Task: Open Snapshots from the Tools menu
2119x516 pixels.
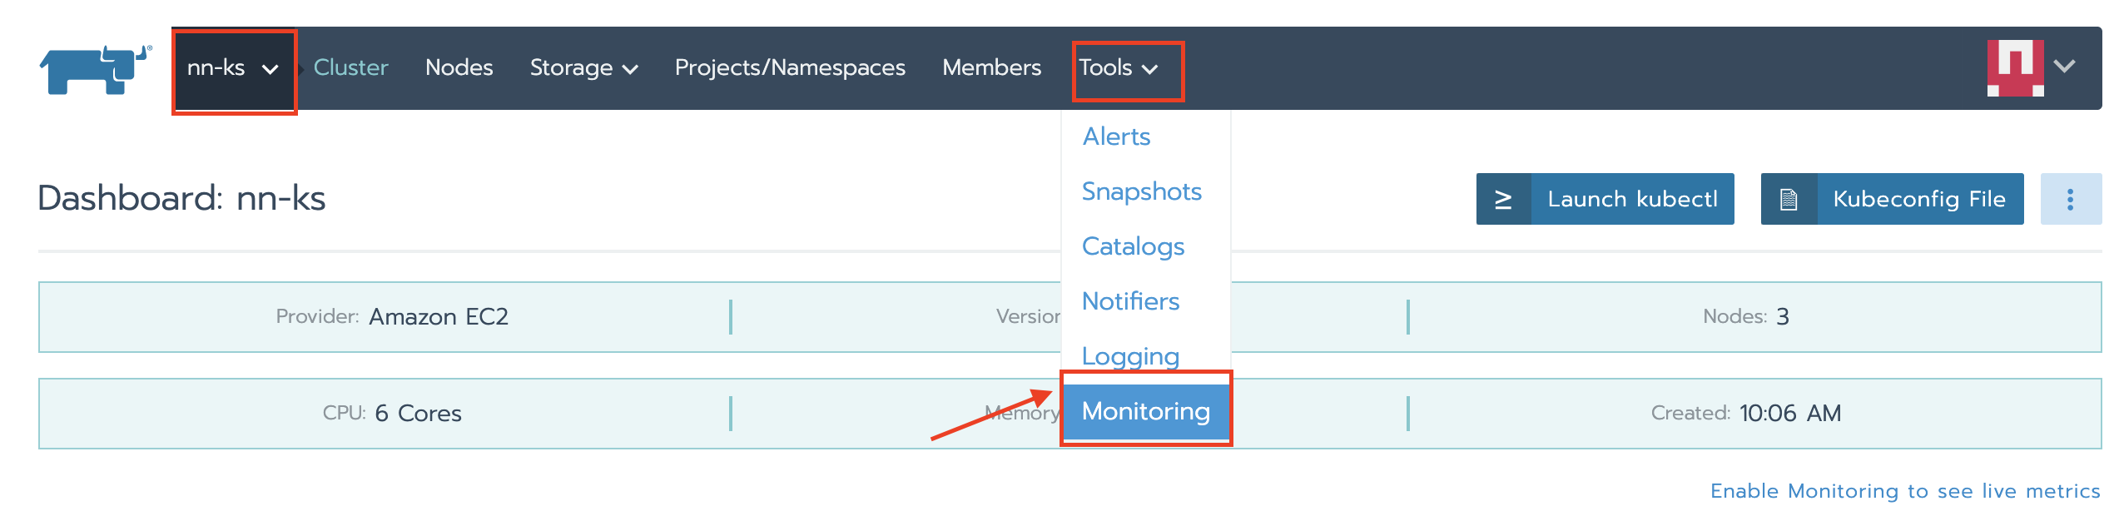Action: (1141, 191)
